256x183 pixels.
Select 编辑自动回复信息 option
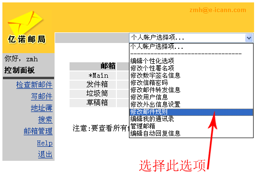click(191, 133)
